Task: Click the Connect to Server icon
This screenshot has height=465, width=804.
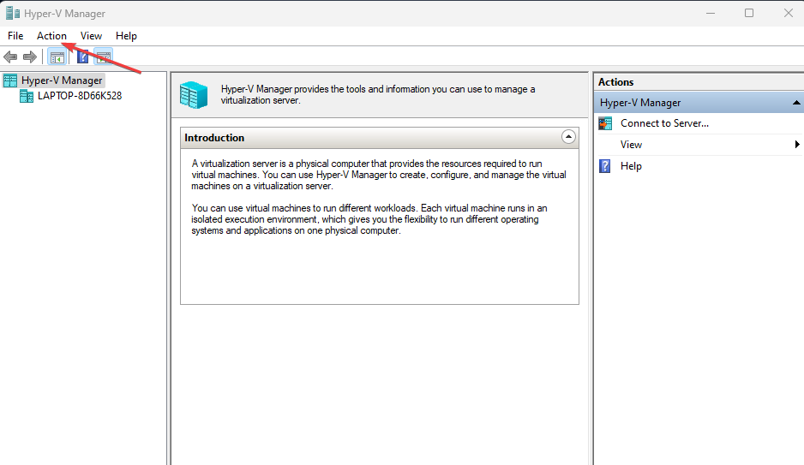Action: point(605,123)
